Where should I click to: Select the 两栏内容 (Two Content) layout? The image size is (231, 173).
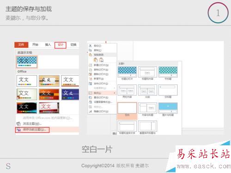(127, 91)
